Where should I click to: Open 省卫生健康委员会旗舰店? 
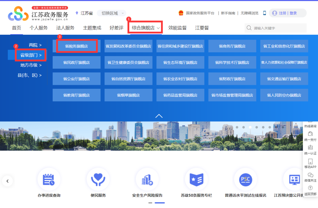[129, 63]
